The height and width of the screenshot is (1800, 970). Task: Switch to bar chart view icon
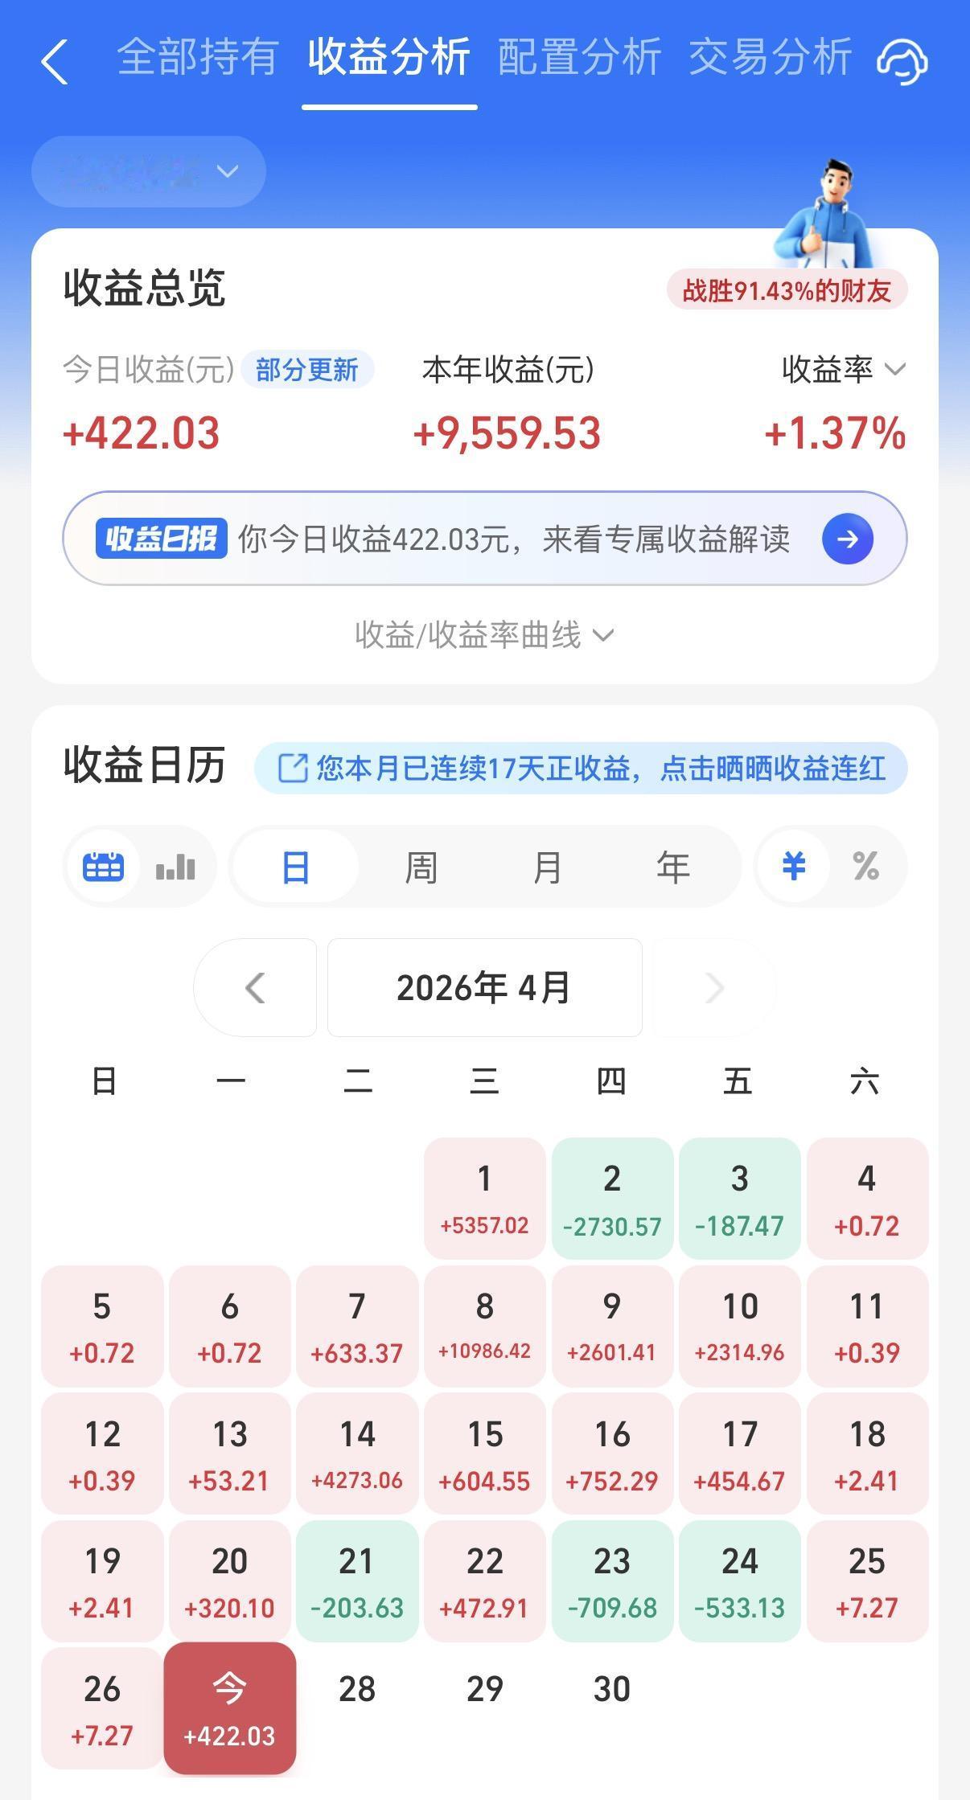[x=175, y=867]
